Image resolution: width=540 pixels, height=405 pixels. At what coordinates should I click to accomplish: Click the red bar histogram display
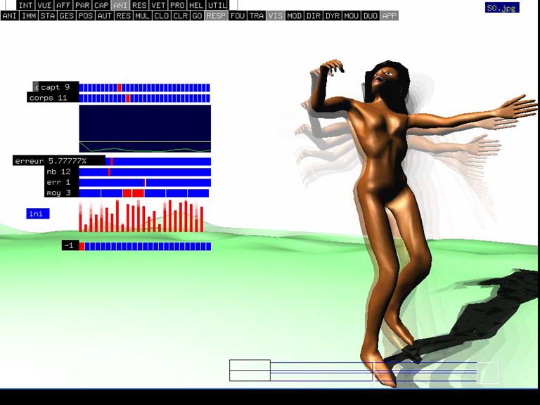(x=141, y=217)
